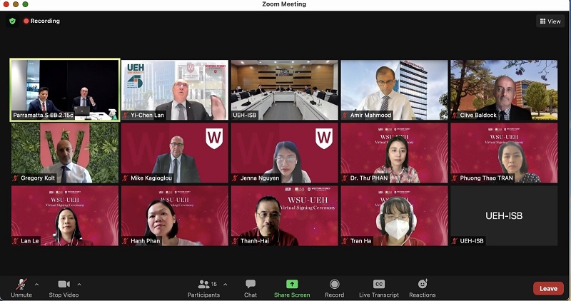Select the UEH-ISB tile with camera off

click(504, 216)
